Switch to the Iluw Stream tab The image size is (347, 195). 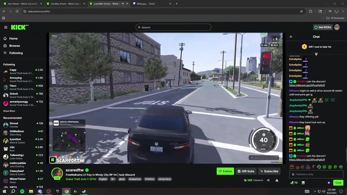[23, 4]
